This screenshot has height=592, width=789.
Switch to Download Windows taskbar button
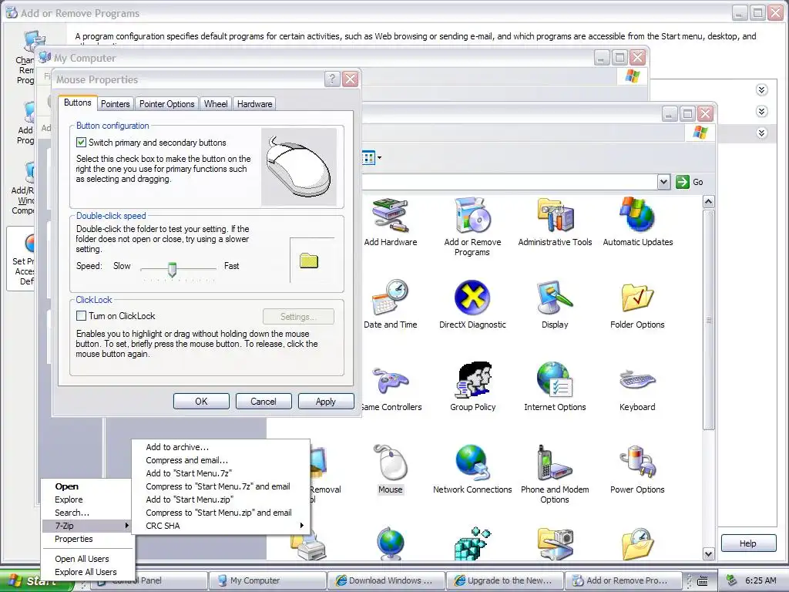(x=386, y=580)
